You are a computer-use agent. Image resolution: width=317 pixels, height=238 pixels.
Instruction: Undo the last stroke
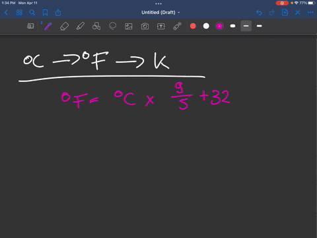pyautogui.click(x=259, y=13)
